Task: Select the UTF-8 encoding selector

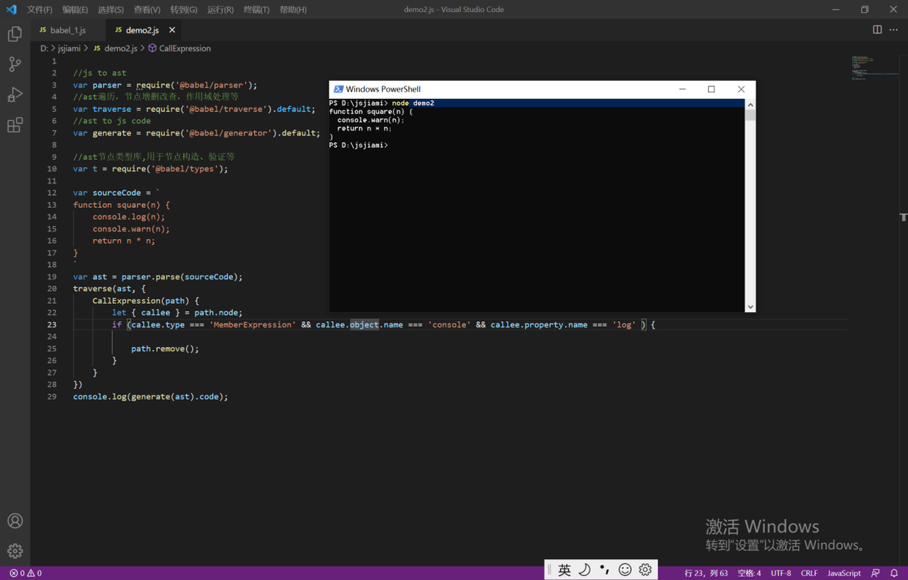Action: click(x=781, y=573)
